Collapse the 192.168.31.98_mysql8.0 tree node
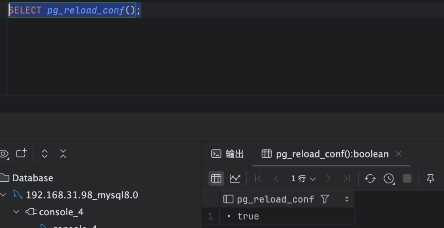This screenshot has height=228, width=444. (x=3, y=195)
